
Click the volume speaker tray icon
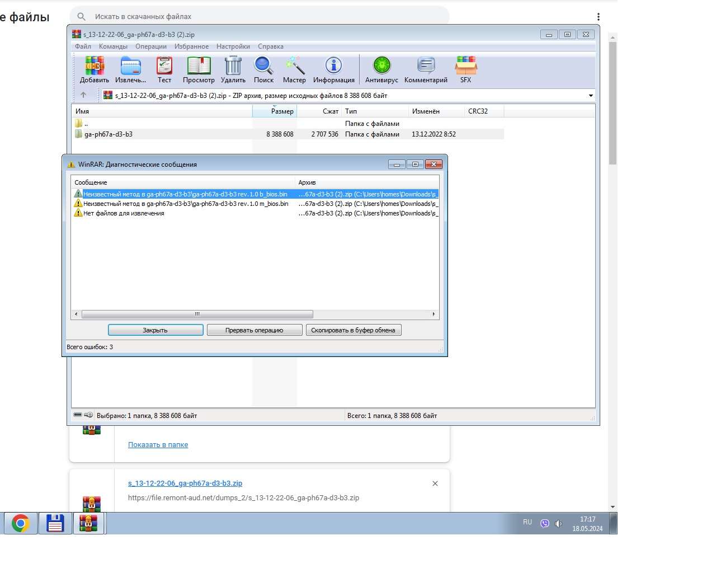pos(558,523)
